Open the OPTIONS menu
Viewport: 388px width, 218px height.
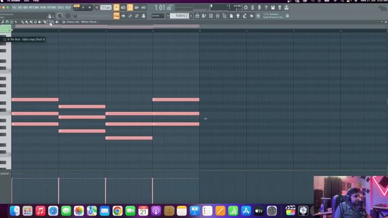52,7
